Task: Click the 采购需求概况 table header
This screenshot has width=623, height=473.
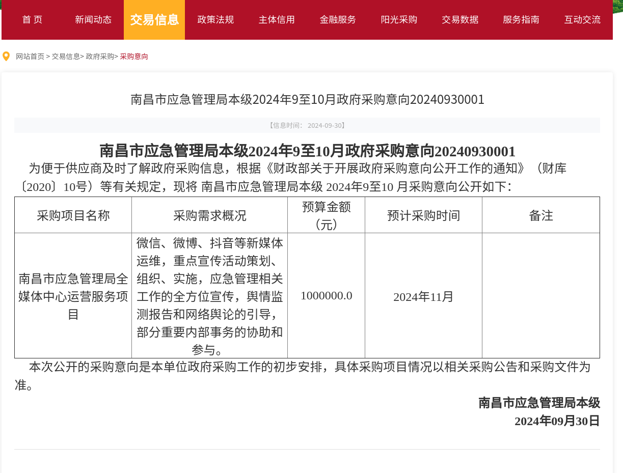Action: coord(210,215)
